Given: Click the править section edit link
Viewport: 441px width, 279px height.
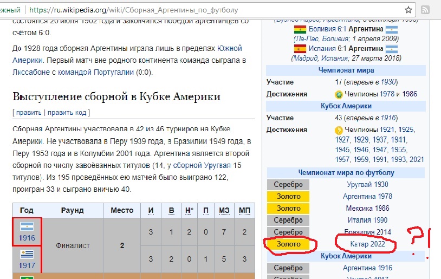Looking at the screenshot, I should coord(29,113).
